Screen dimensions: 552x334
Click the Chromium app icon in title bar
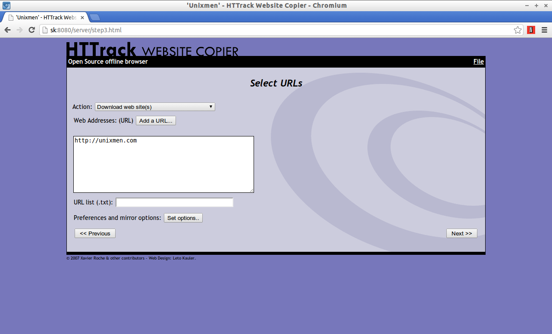(x=6, y=6)
